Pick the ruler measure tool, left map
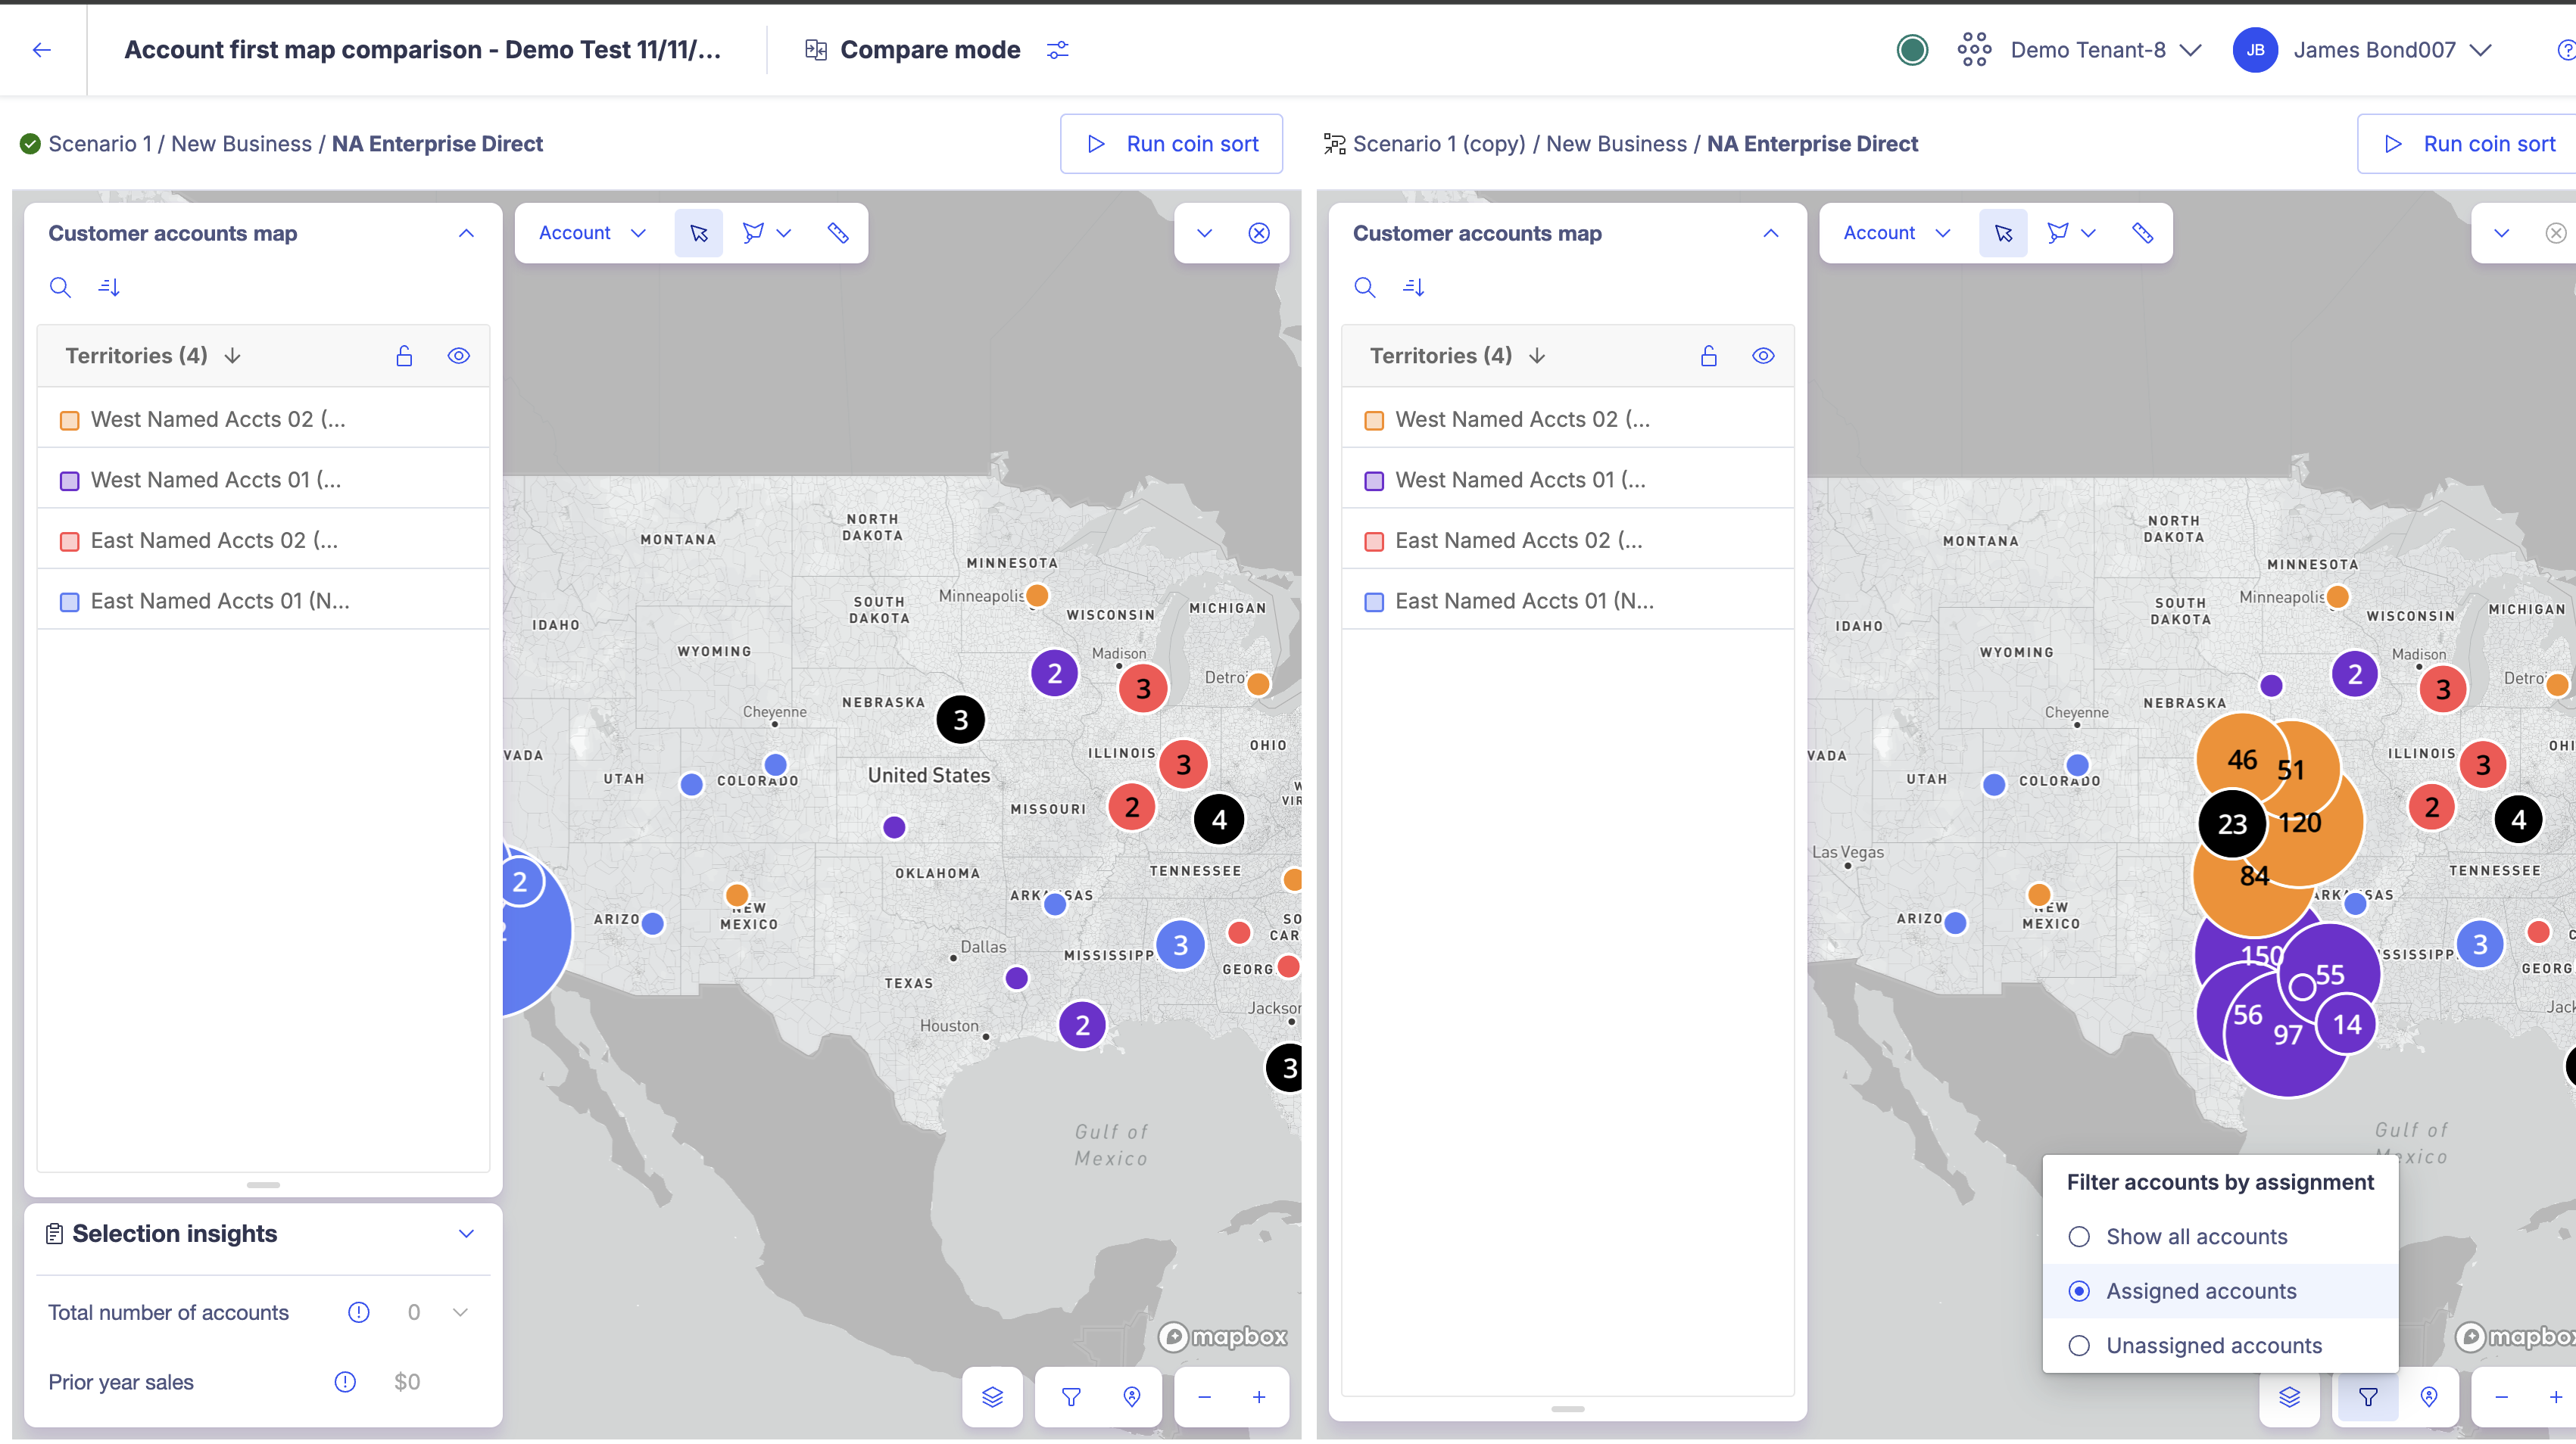Screen dimensions: 2576x1444 [837, 233]
